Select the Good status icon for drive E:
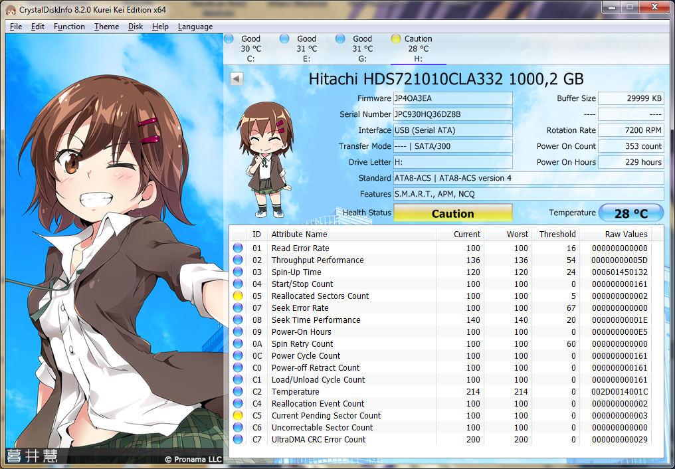 coord(285,38)
